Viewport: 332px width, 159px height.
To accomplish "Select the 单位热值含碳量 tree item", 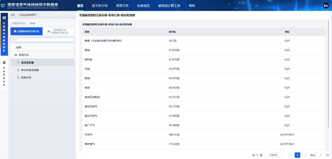I will click(x=42, y=70).
